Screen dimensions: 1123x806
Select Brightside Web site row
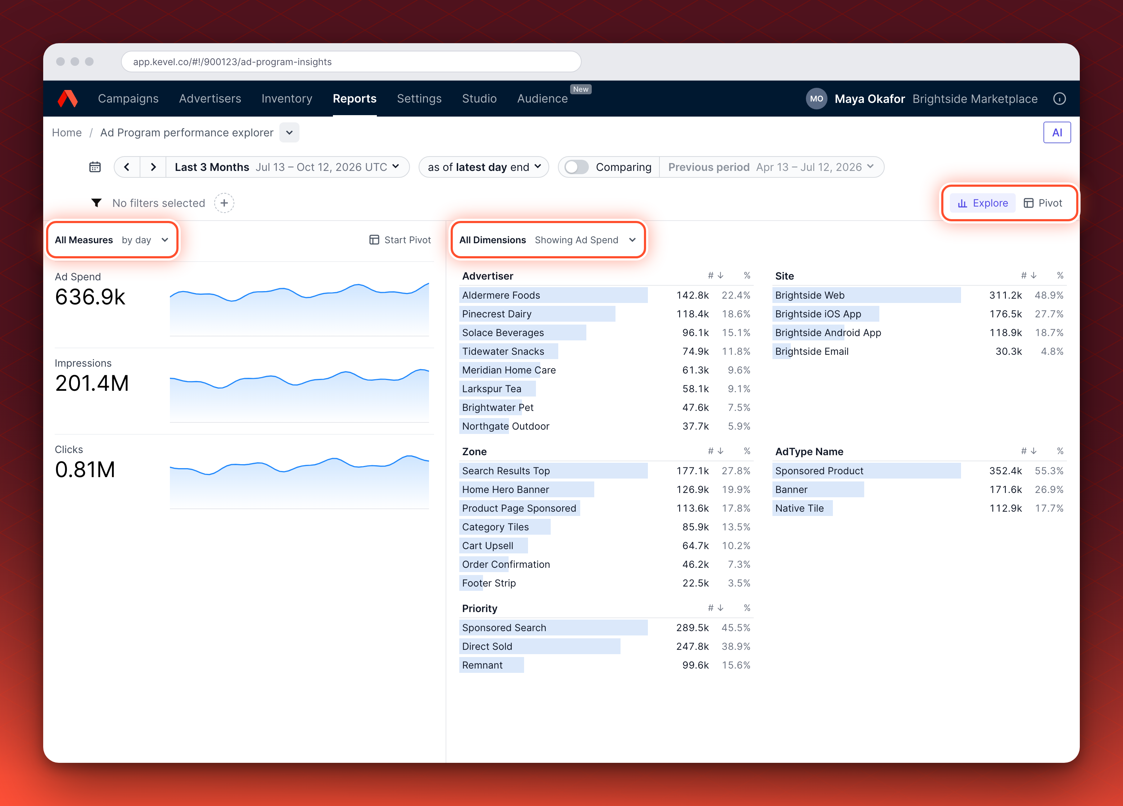(919, 295)
